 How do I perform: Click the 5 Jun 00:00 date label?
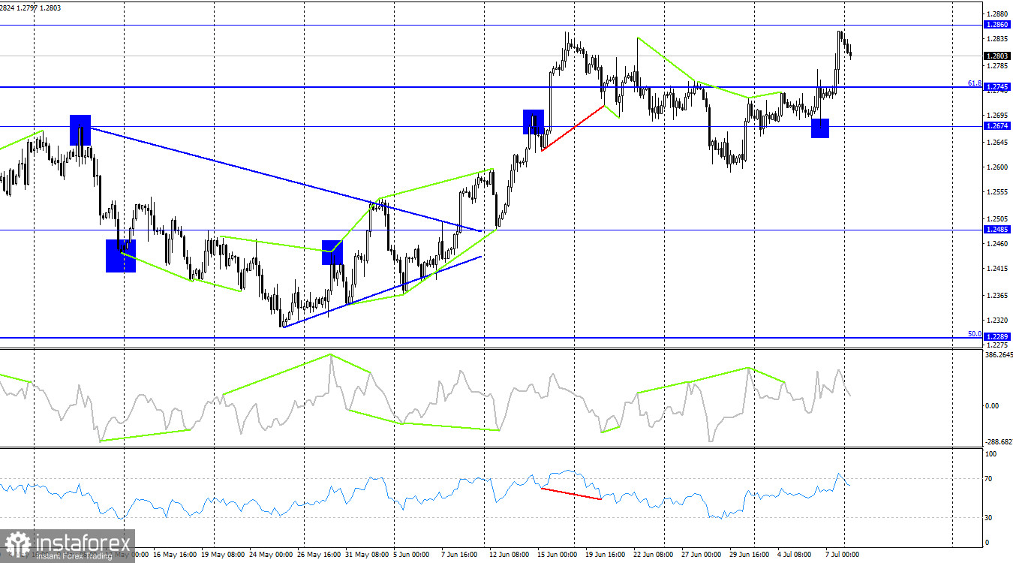tap(411, 554)
